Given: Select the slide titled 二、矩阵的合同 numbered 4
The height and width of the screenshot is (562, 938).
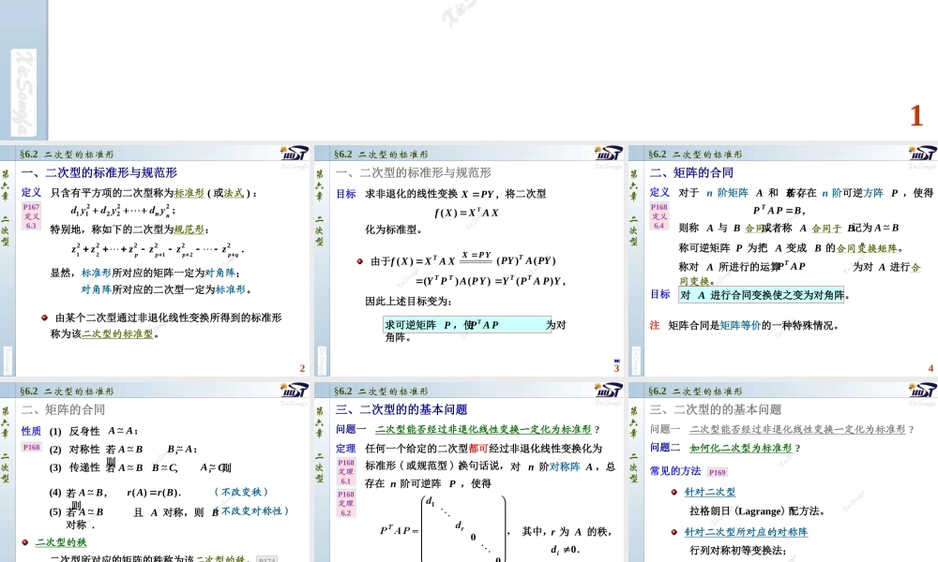Looking at the screenshot, I should click(783, 259).
